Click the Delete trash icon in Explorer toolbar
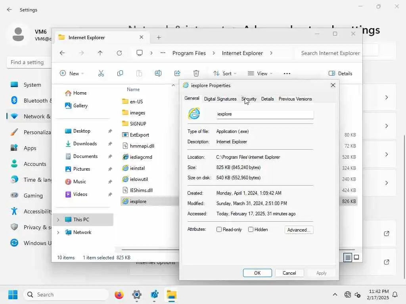The image size is (406, 304). pos(196,73)
